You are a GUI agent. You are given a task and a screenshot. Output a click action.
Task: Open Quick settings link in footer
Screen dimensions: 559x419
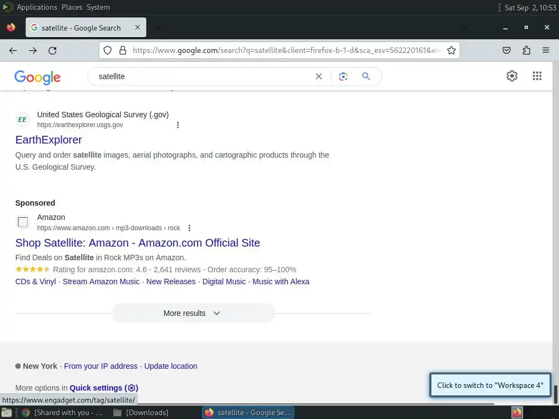tap(104, 388)
